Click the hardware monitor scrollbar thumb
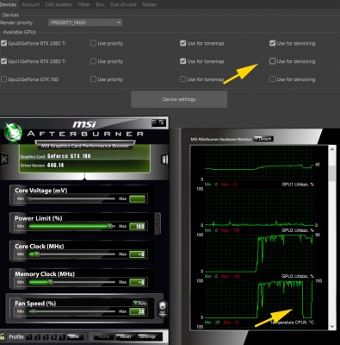The height and width of the screenshot is (345, 340). click(332, 173)
